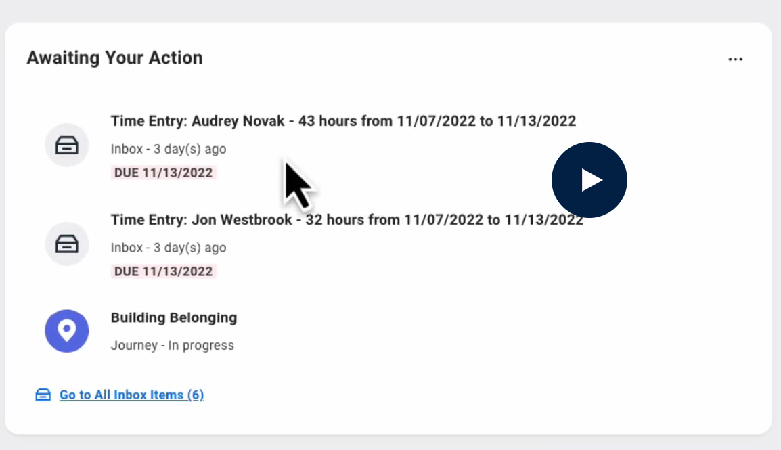
Task: Click the DUE 11/13/2022 badge under Jon Westbrook
Action: coord(163,271)
